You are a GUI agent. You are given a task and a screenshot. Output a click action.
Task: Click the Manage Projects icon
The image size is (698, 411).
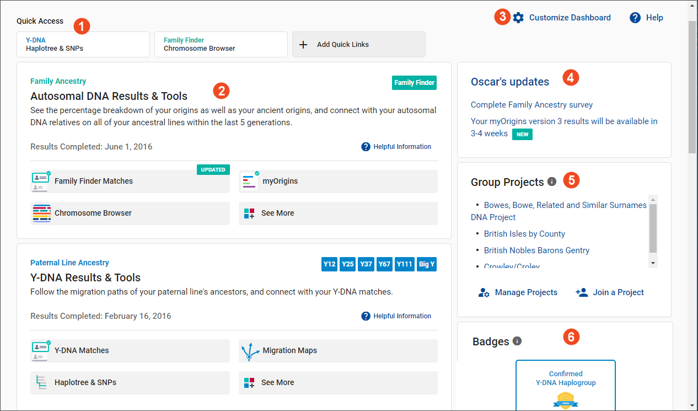point(484,292)
